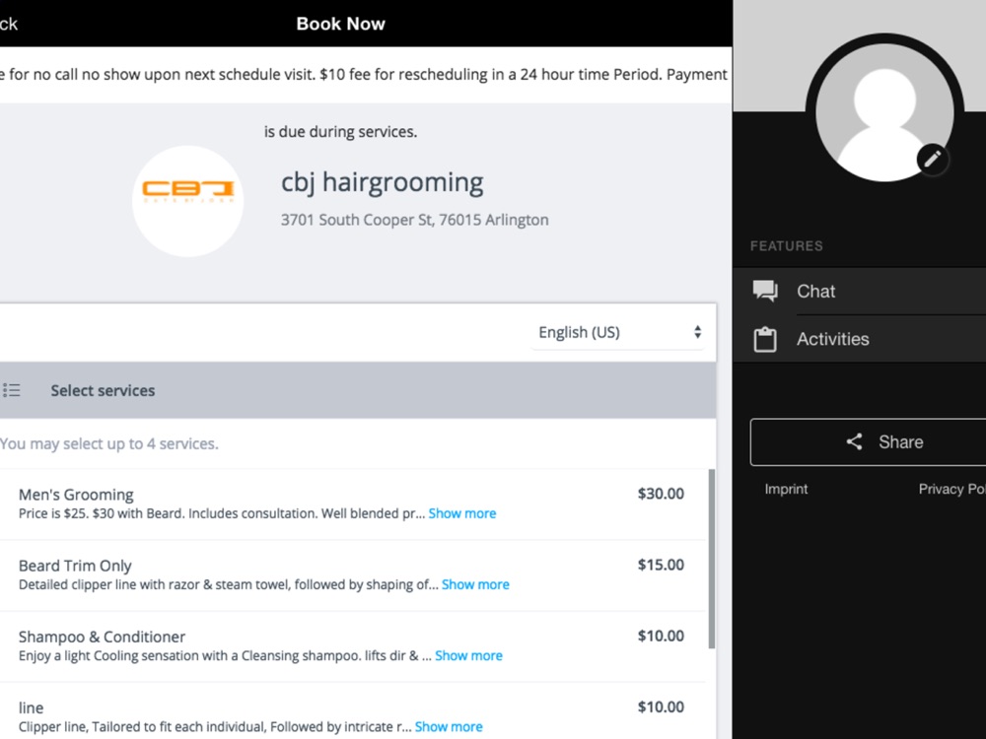Show more for Shampoo & Conditioner
This screenshot has height=739, width=986.
468,655
